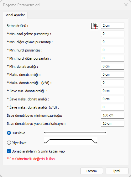Select the Pilye ilave radio option

(9, 143)
